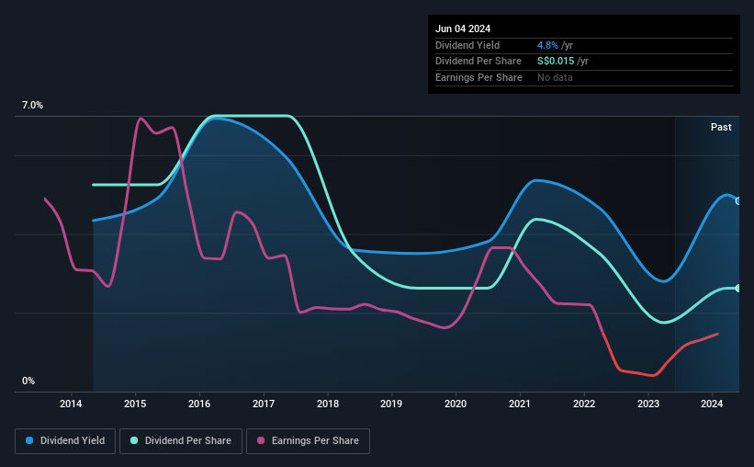Screen dimensions: 754x467
Task: Click the blue Dividend Yield legend dot
Action: pyautogui.click(x=29, y=440)
